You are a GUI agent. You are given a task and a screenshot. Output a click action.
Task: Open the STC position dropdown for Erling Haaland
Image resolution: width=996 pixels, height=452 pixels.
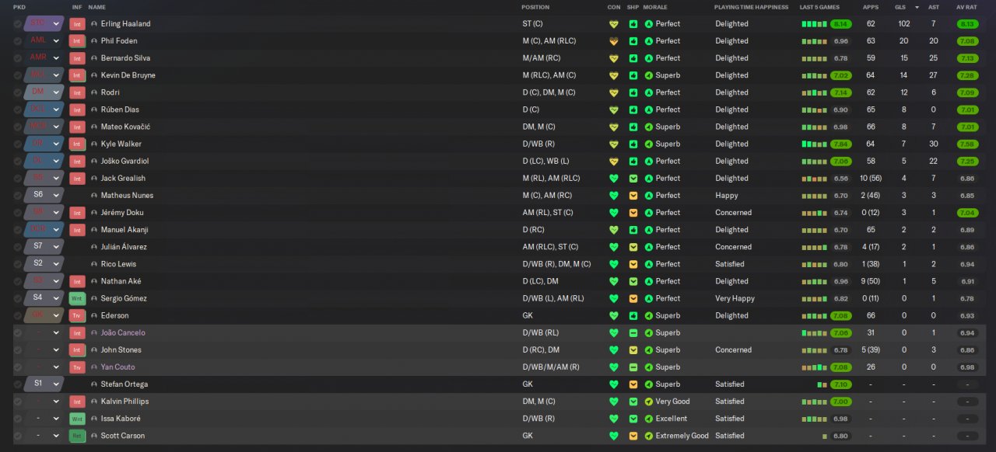pos(44,24)
